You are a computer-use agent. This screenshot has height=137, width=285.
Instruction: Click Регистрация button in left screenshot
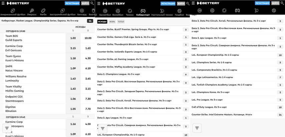pyautogui.click(x=72, y=3)
